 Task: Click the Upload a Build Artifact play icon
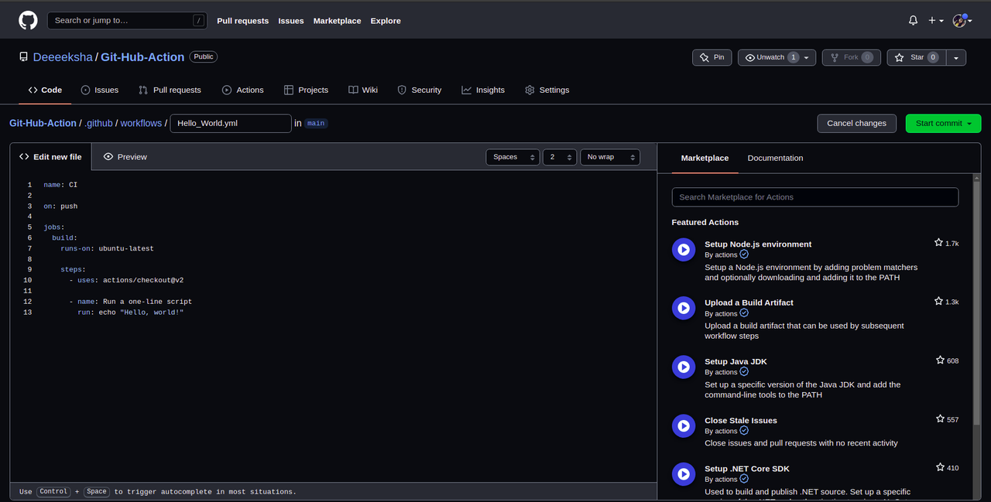684,308
